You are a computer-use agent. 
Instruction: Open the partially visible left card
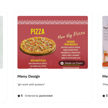[3, 57]
